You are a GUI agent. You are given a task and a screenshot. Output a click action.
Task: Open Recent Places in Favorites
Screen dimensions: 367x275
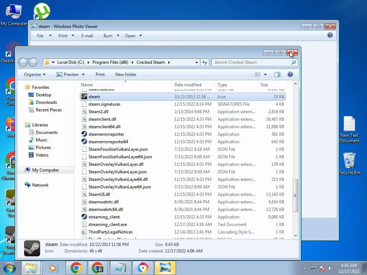(x=45, y=110)
